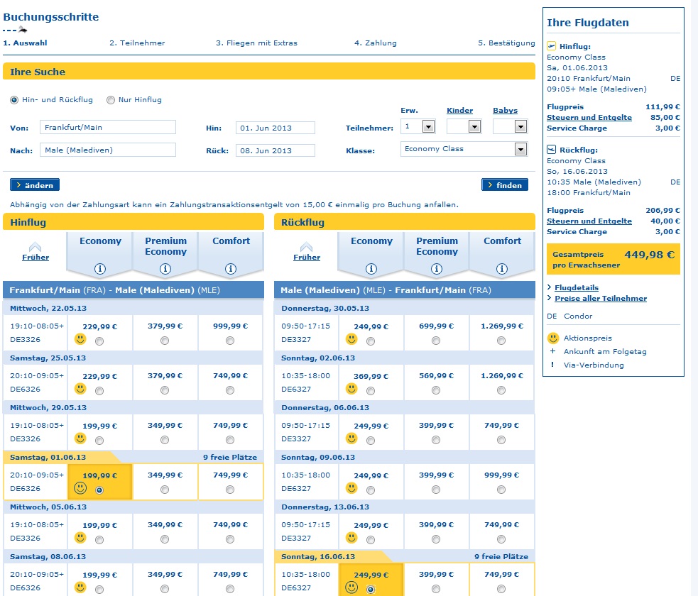Click the Babys link label
698x596 pixels.
(x=506, y=110)
